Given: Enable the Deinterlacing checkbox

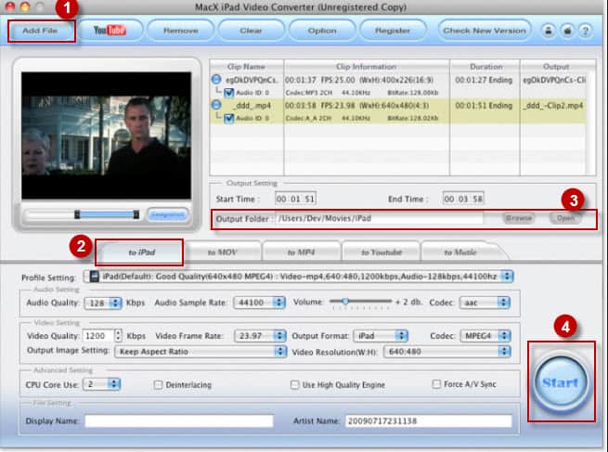Looking at the screenshot, I should point(158,384).
